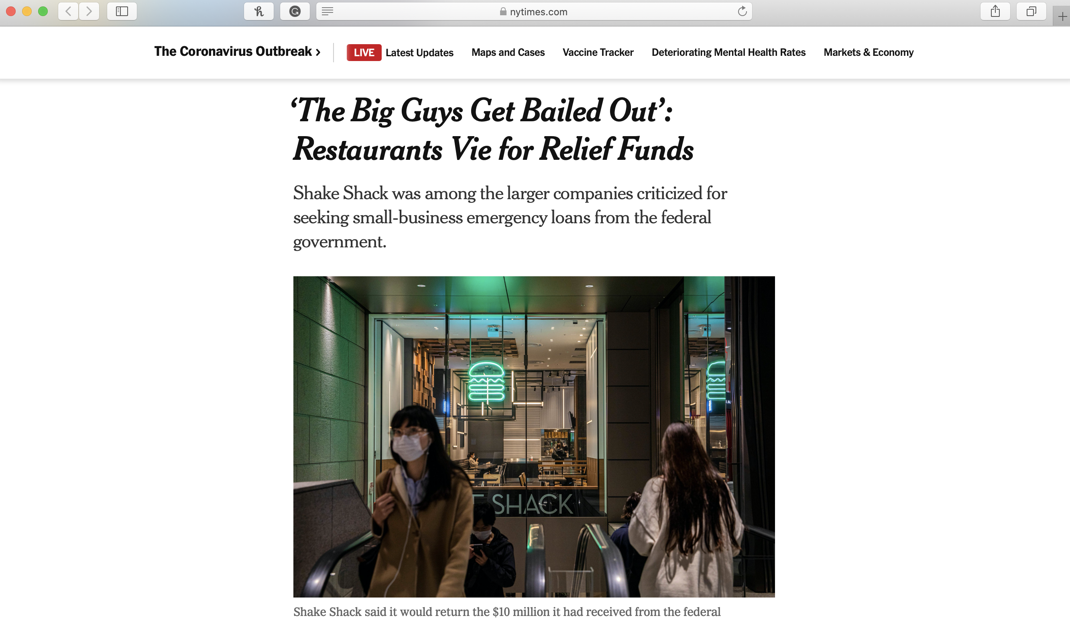
Task: Open the Latest Updates link
Action: [x=419, y=53]
